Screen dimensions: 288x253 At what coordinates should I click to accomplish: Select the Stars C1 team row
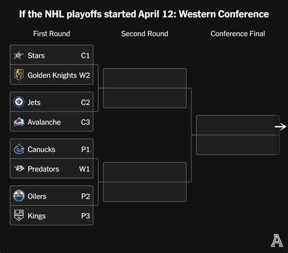pos(52,55)
